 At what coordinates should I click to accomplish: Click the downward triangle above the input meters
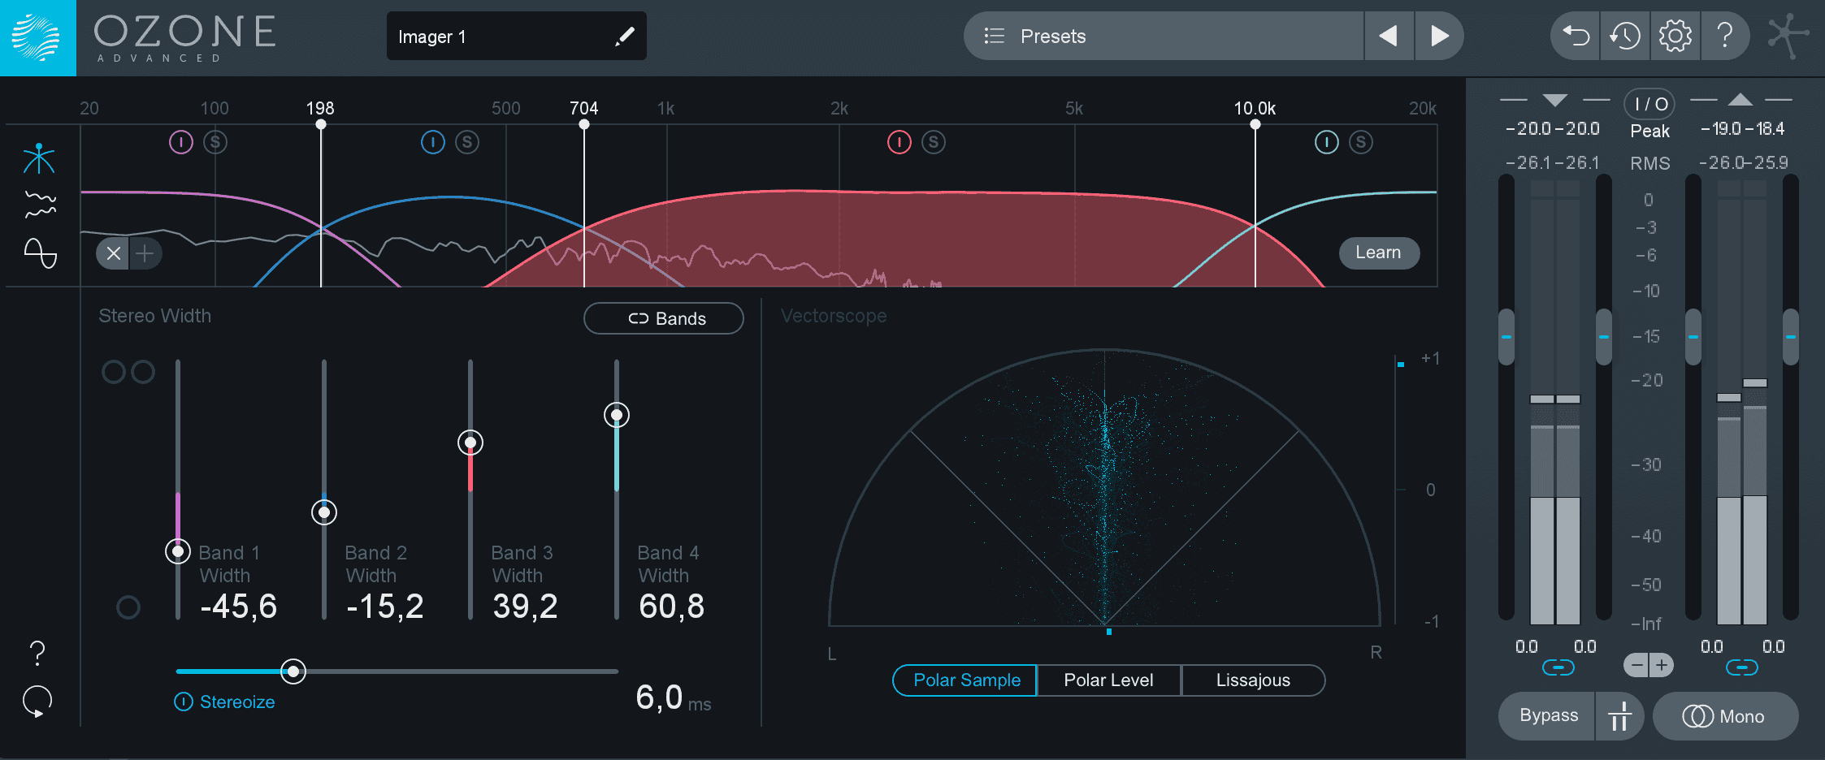(x=1555, y=100)
